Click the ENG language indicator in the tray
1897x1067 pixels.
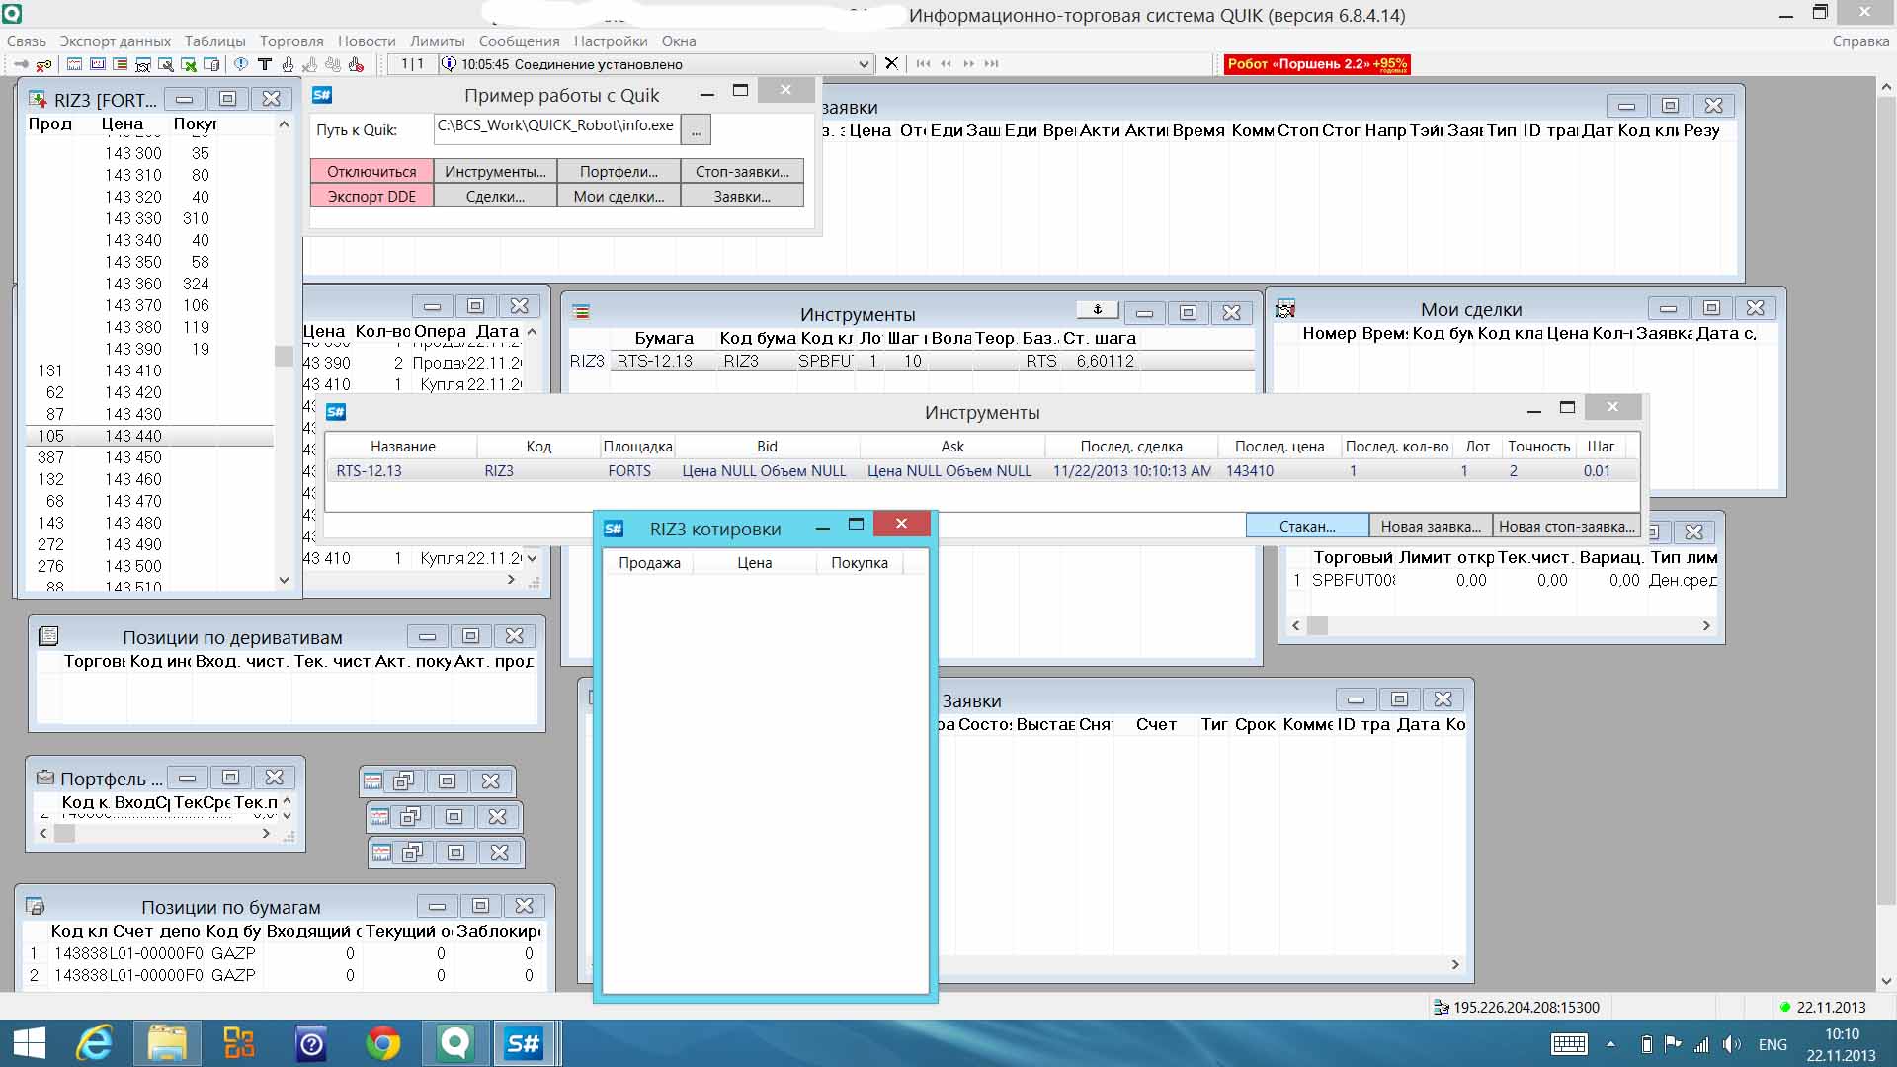click(1773, 1044)
